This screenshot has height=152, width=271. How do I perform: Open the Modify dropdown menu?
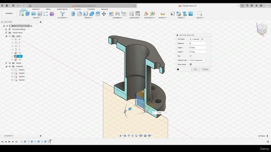click(x=88, y=18)
